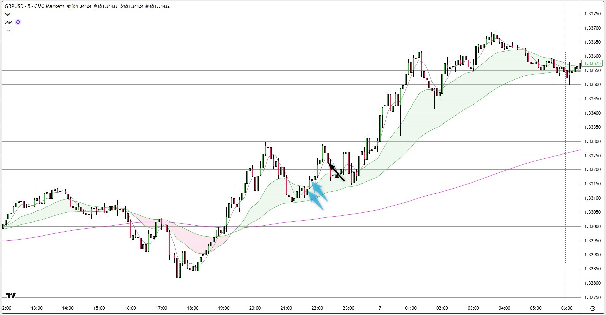Select the upper blue arrow drawing
The image size is (606, 315).
tap(319, 191)
